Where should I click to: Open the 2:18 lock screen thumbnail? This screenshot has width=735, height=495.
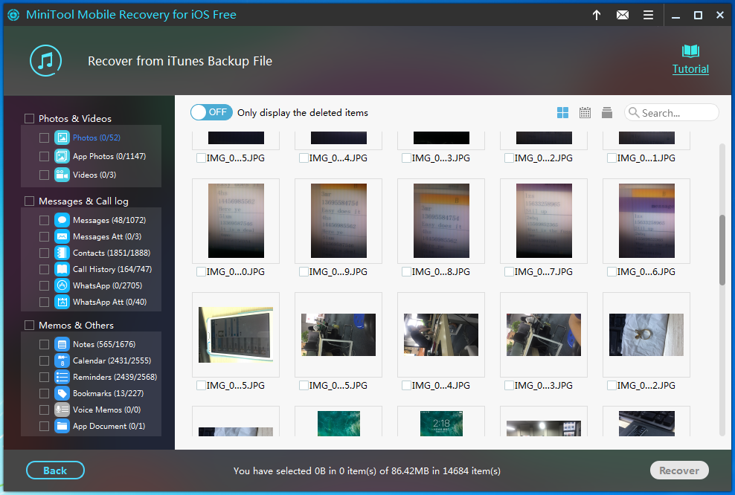(441, 424)
